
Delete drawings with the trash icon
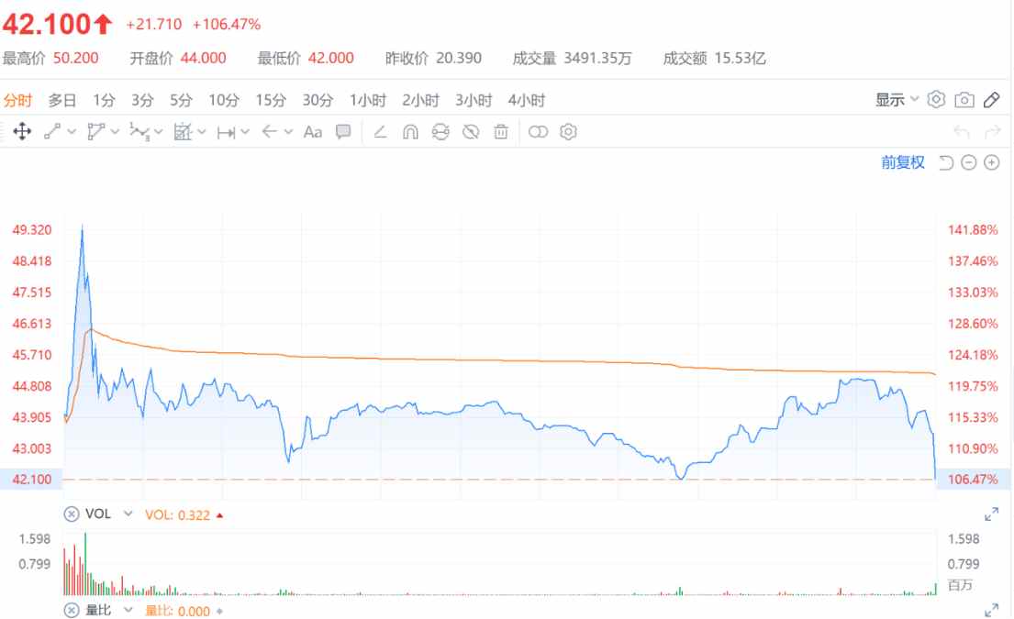coord(501,132)
